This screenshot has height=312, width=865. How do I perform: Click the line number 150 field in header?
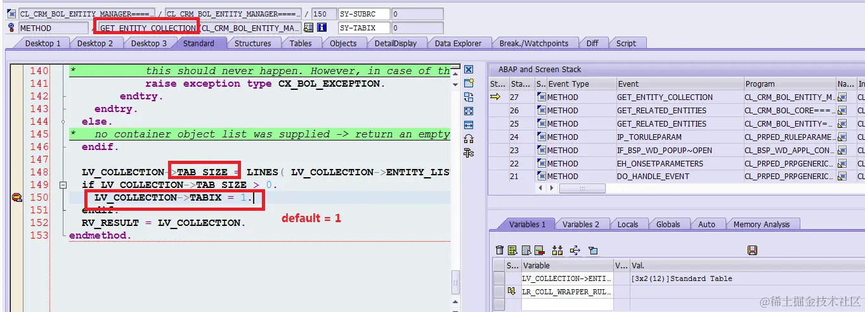click(324, 14)
